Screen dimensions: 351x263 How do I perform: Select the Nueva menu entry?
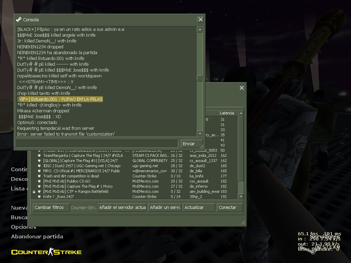[19, 208]
